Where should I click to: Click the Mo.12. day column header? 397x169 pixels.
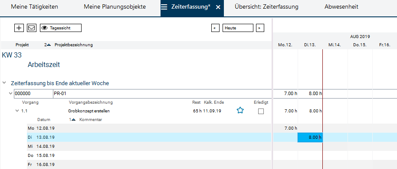tap(285, 45)
